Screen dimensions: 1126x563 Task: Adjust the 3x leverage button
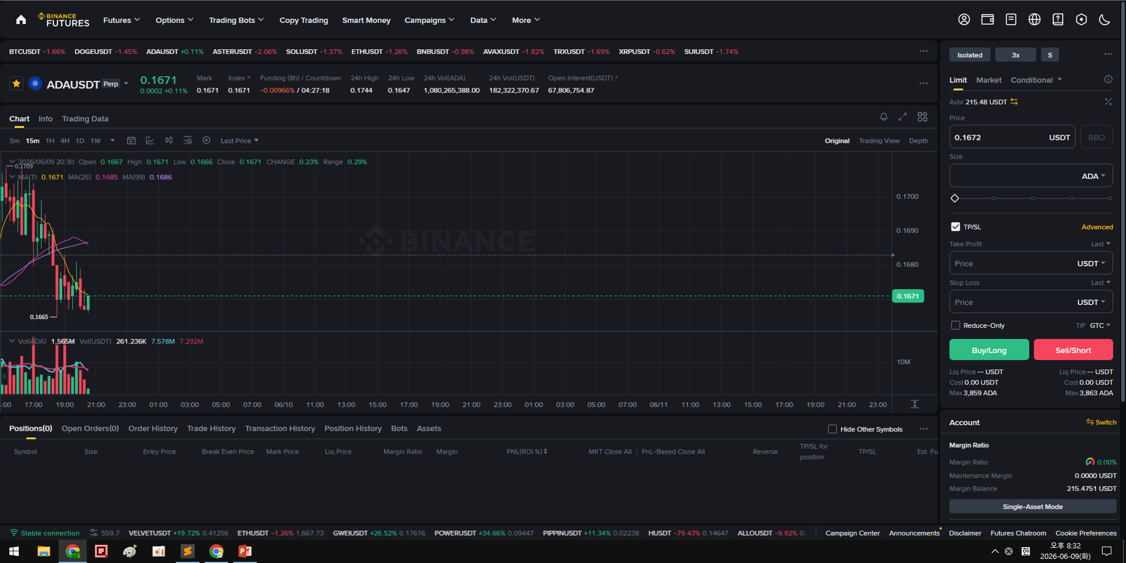coord(1015,55)
